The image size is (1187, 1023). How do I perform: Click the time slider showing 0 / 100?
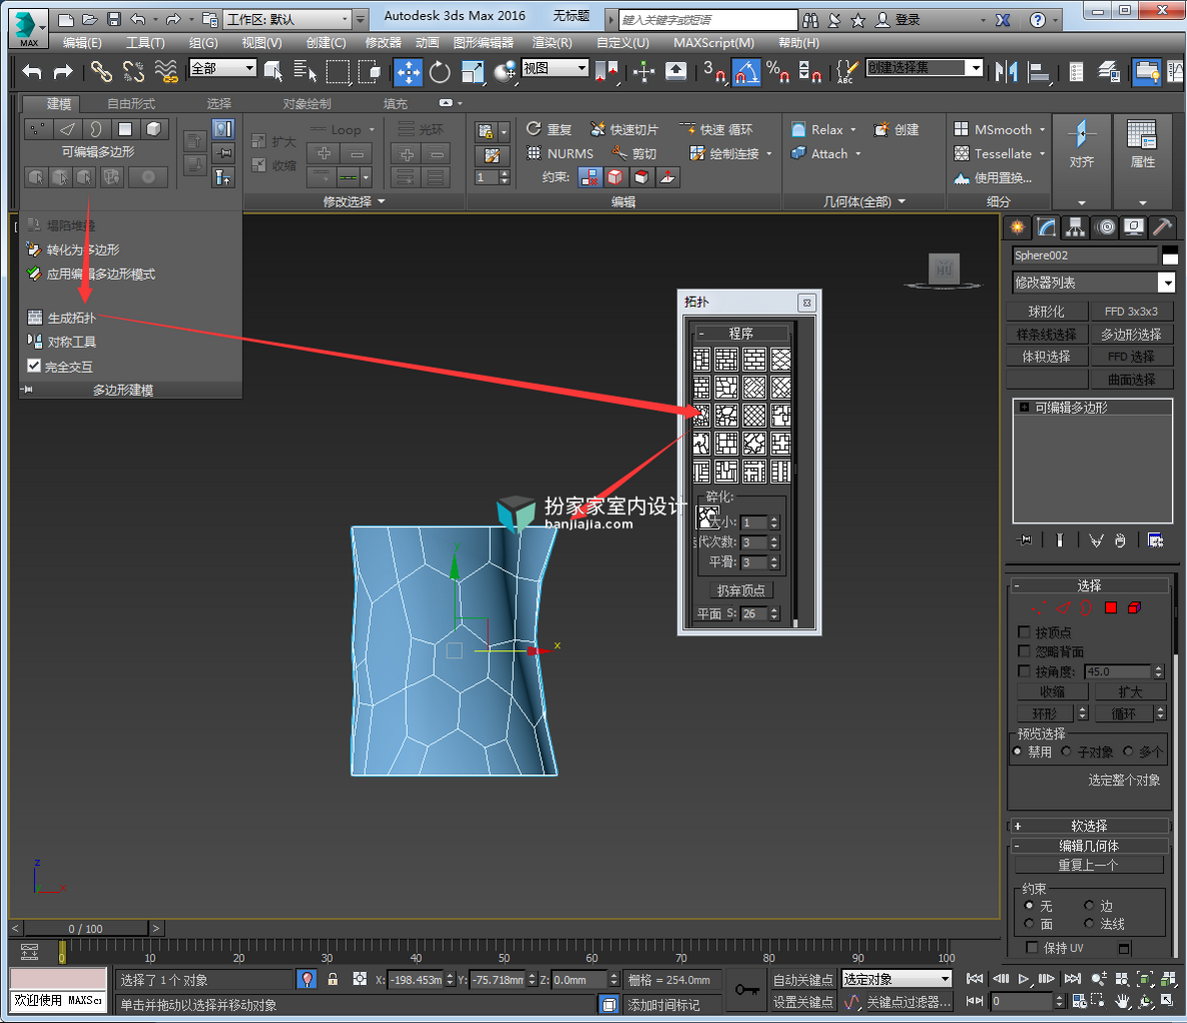coord(86,928)
